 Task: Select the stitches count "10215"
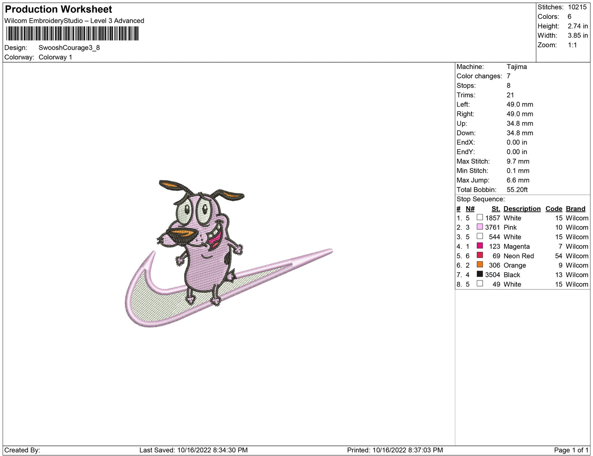tap(577, 7)
